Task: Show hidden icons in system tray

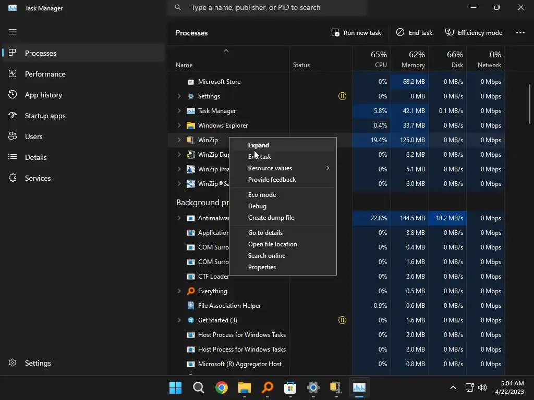Action: point(453,387)
